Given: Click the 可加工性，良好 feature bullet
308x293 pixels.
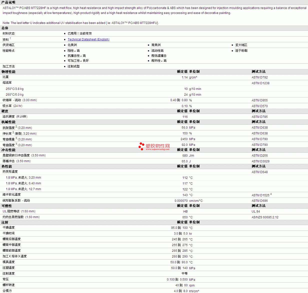Looking at the screenshot, I should click(78, 61).
